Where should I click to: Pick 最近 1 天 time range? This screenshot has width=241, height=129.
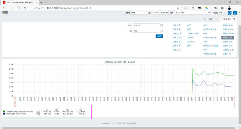pos(227,54)
